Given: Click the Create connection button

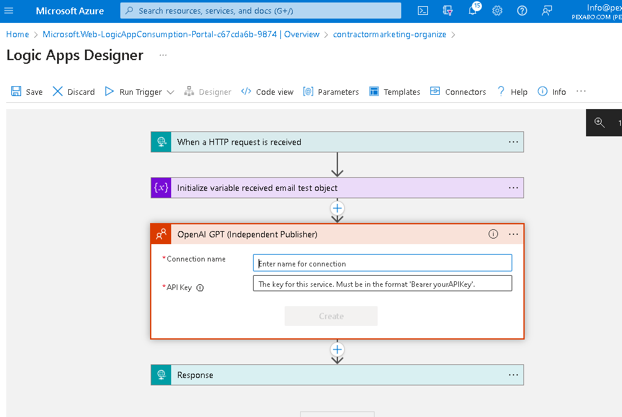Looking at the screenshot, I should pos(331,316).
